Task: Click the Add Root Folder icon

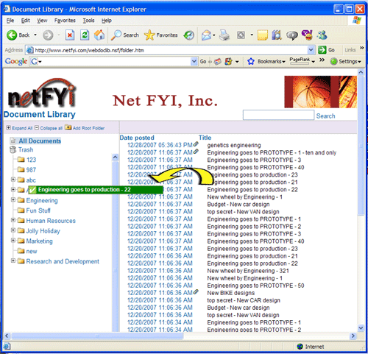Action: tap(68, 127)
